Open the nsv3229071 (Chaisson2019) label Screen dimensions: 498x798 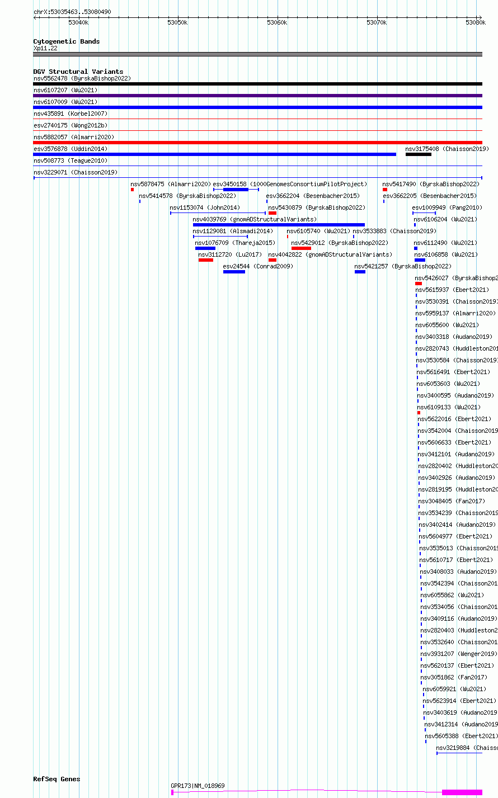(76, 172)
